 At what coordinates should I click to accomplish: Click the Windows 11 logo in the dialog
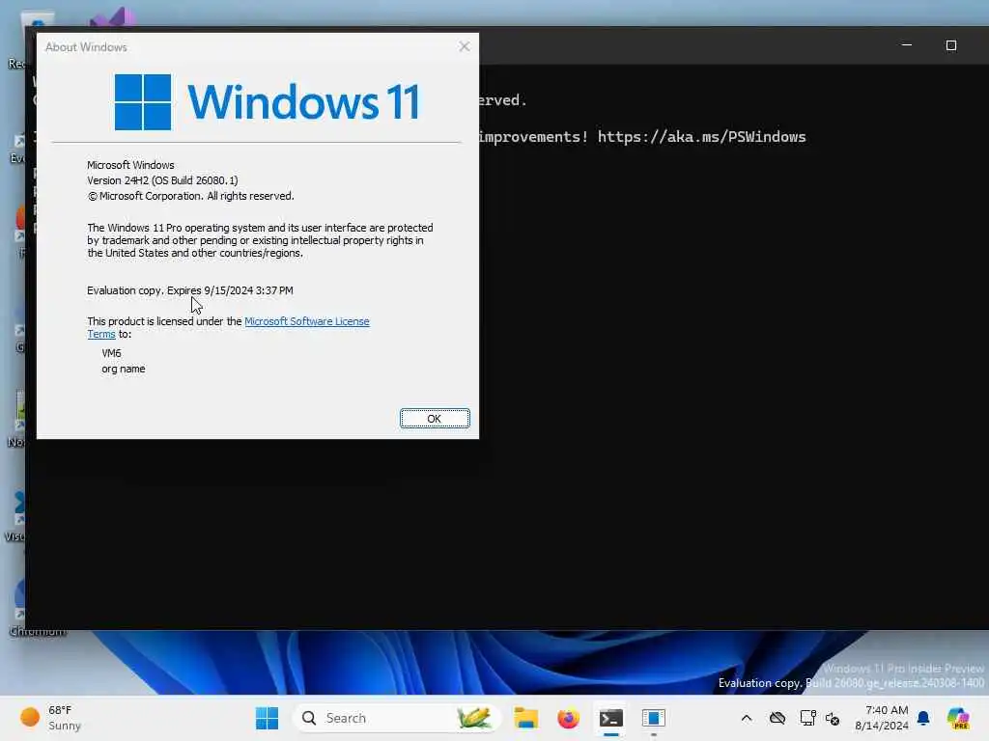click(267, 102)
